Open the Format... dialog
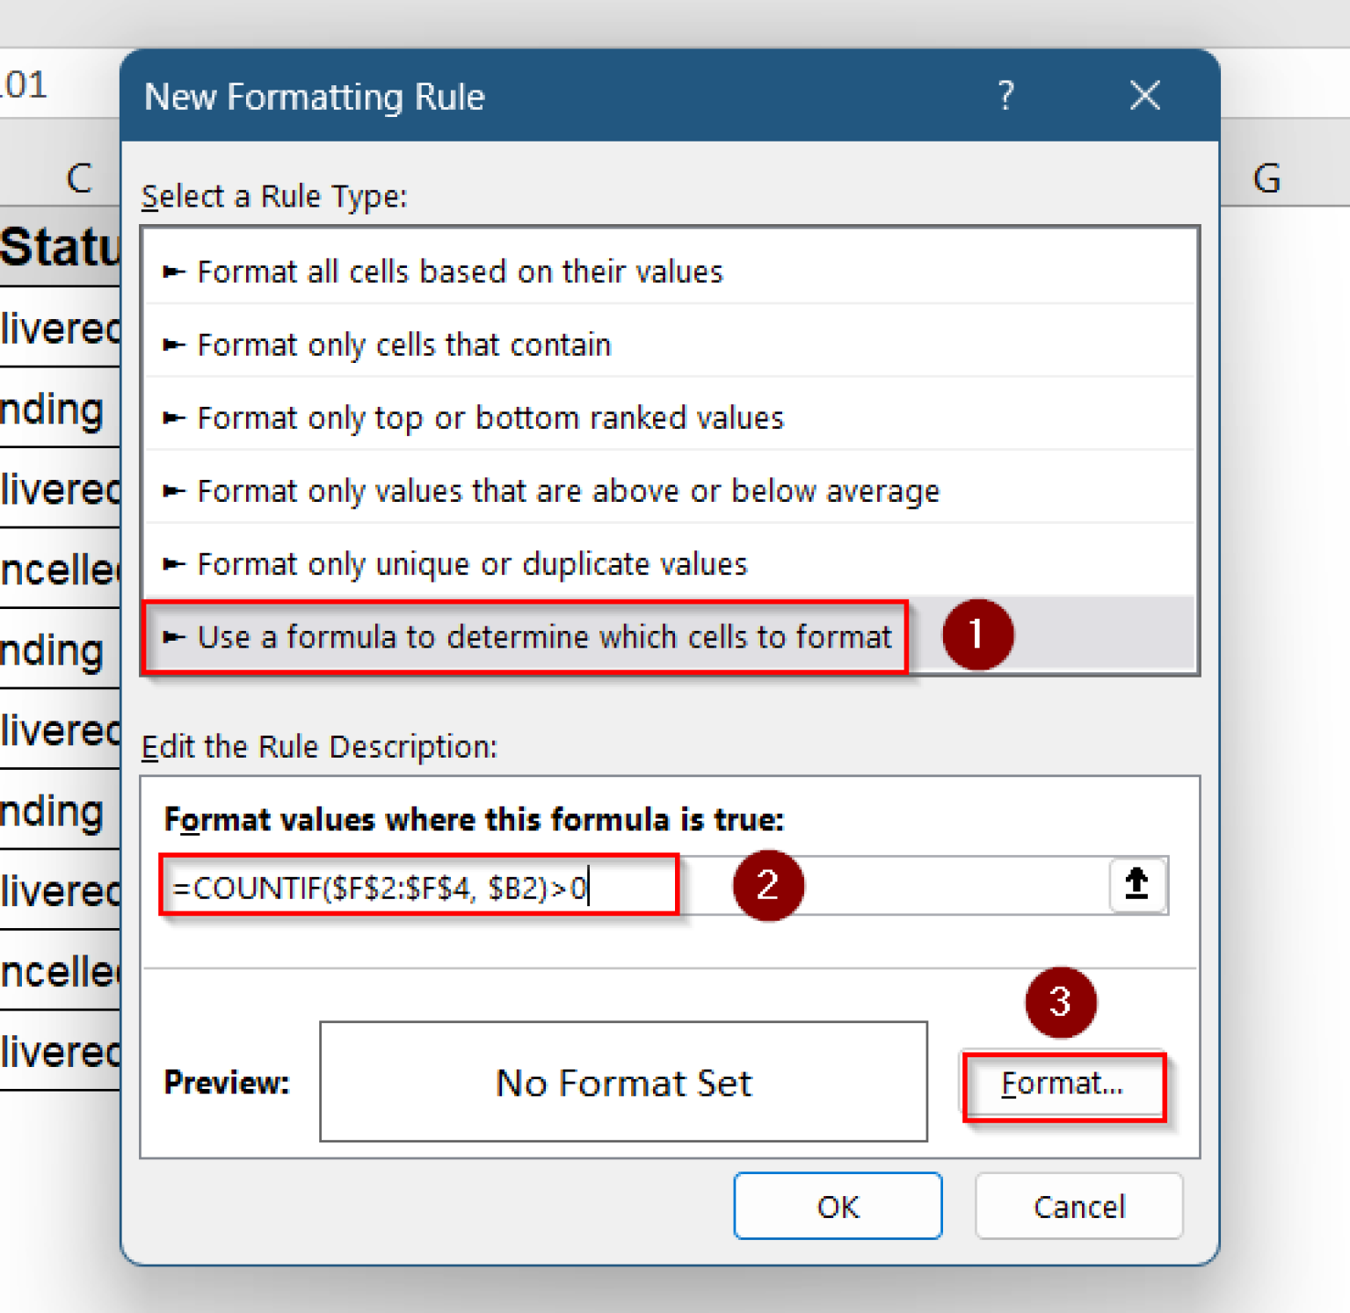Image resolution: width=1350 pixels, height=1313 pixels. click(1063, 1084)
